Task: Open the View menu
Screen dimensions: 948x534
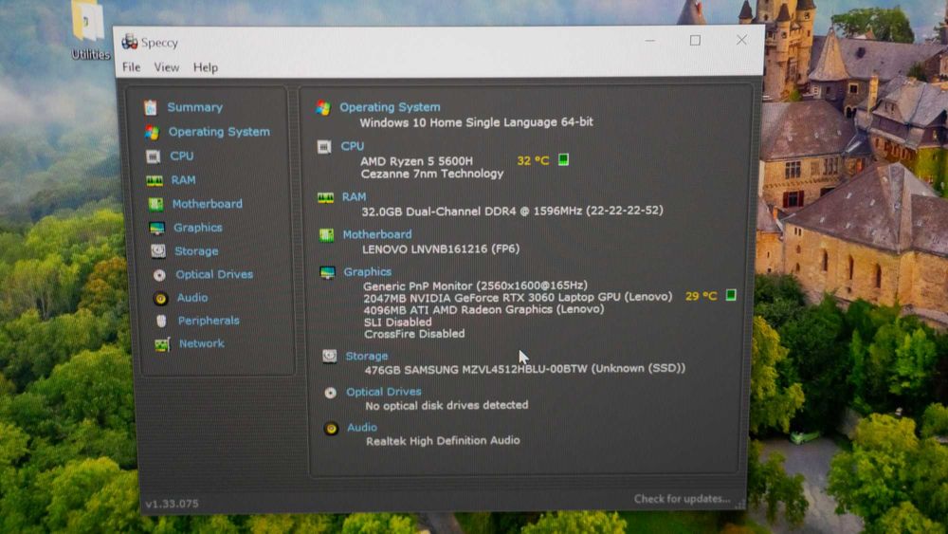Action: [166, 67]
